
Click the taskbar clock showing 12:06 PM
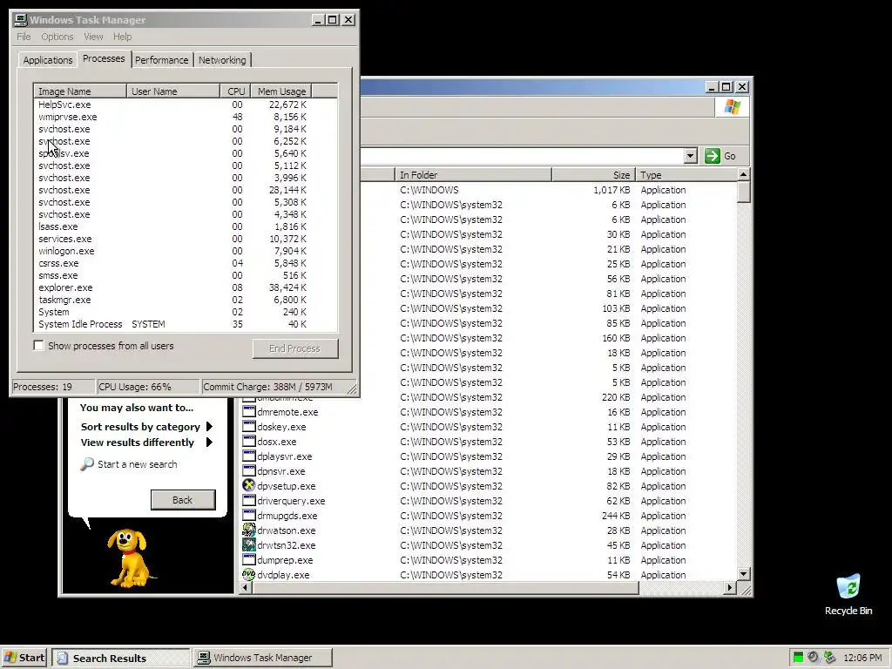pyautogui.click(x=862, y=658)
